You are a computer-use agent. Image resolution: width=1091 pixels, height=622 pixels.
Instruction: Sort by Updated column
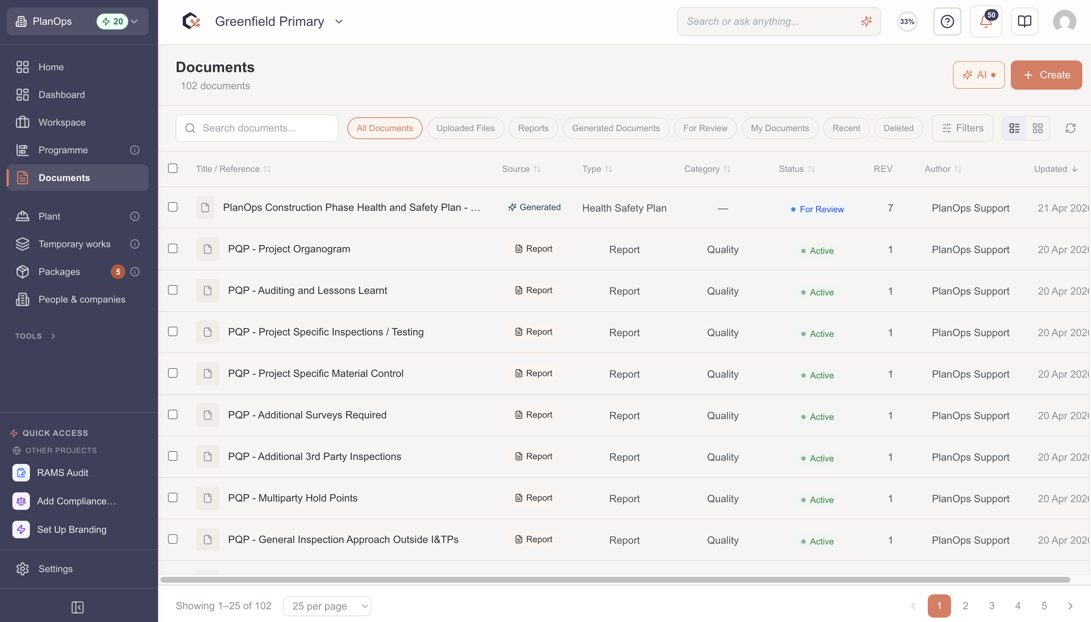click(1056, 169)
